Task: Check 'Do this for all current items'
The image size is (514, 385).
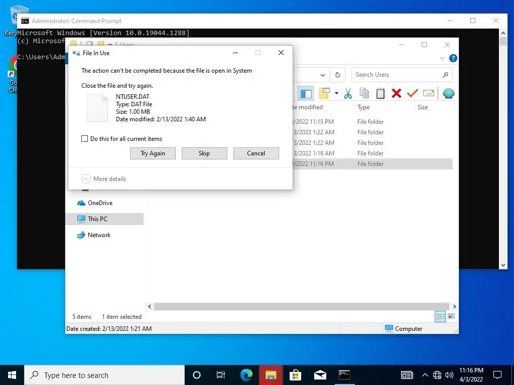Action: [84, 139]
